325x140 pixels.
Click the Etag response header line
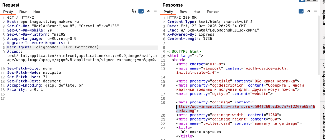213,30
